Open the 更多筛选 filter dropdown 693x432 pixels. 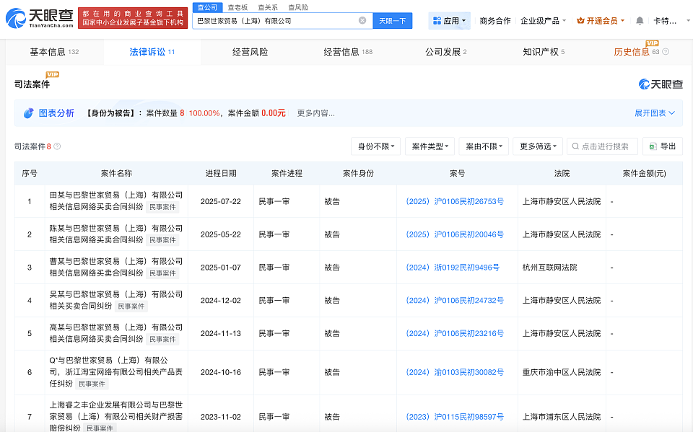(x=537, y=146)
